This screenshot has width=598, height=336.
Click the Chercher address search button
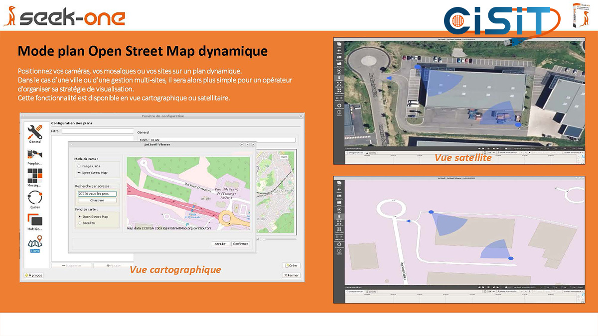coord(97,201)
